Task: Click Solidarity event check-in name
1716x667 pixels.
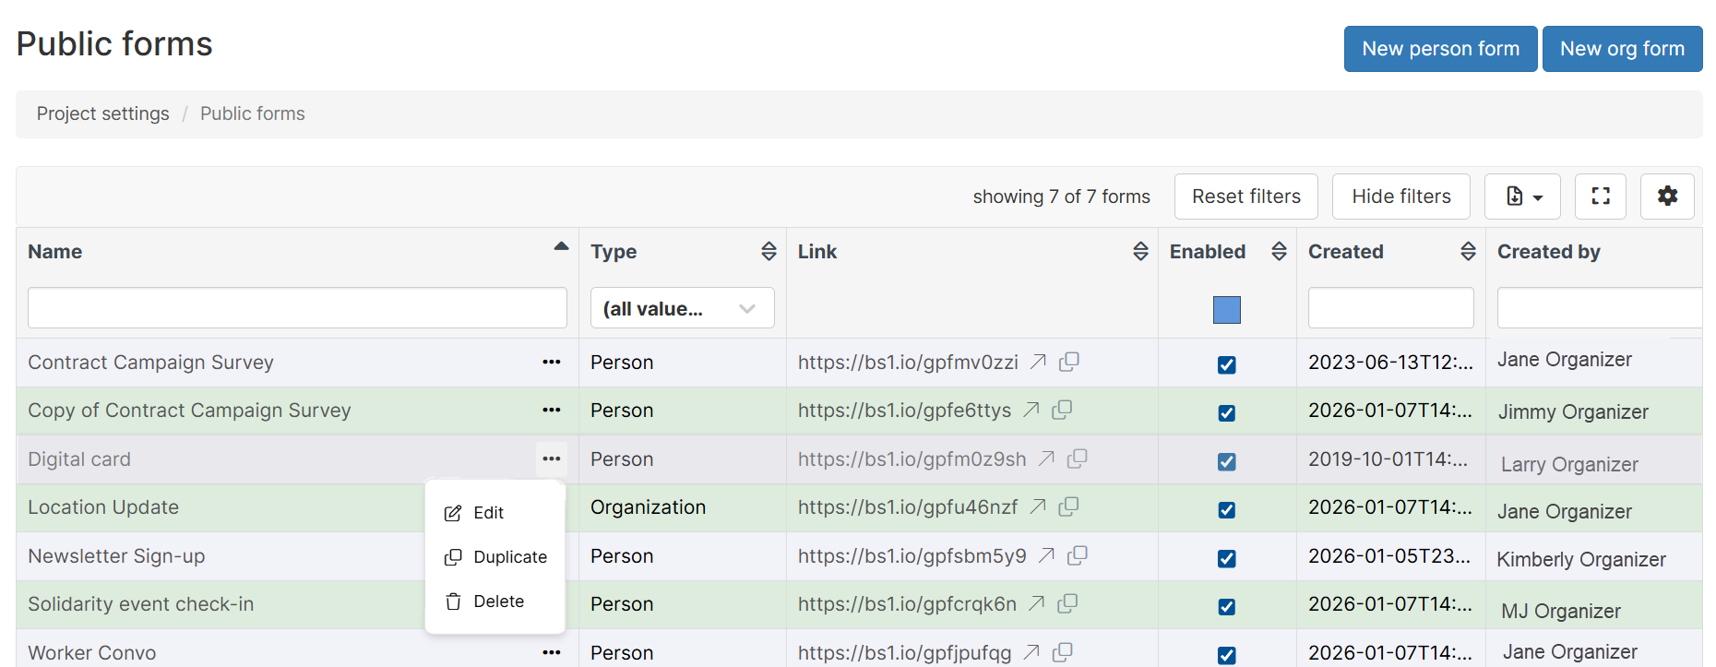Action: coord(140,604)
